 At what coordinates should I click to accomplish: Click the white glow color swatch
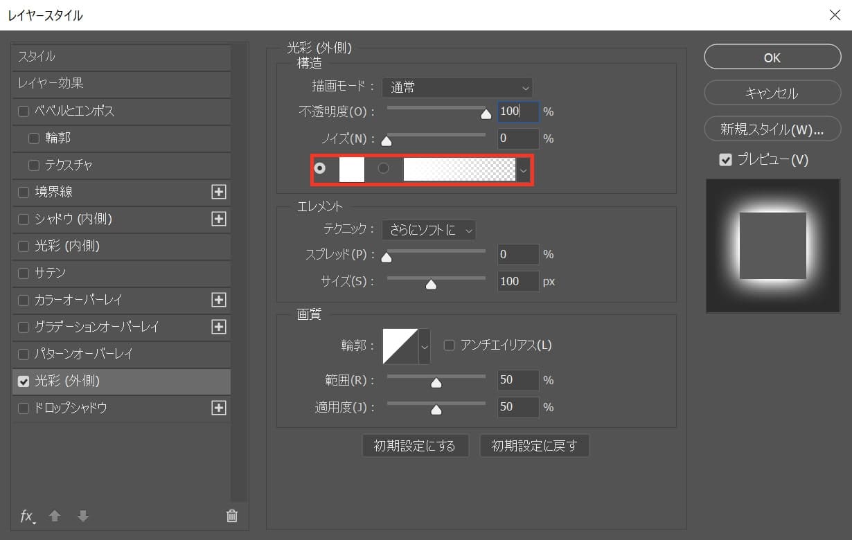[352, 170]
